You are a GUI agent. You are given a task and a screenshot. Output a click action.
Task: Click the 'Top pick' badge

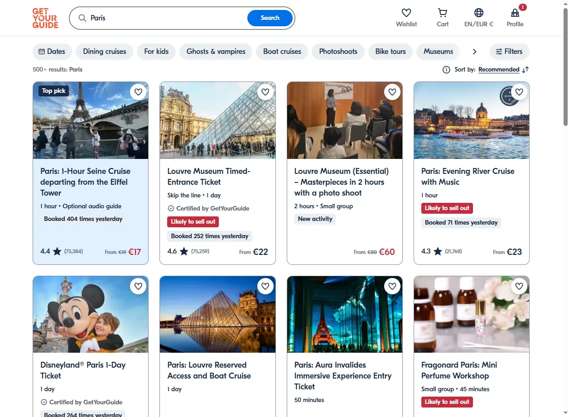[x=54, y=91]
